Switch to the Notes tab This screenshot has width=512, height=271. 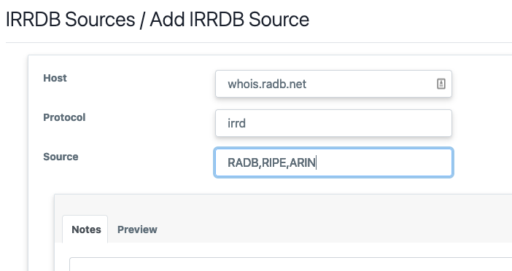click(86, 229)
